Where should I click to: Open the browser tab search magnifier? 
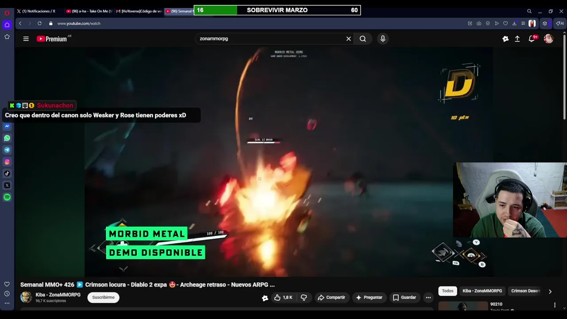(529, 11)
